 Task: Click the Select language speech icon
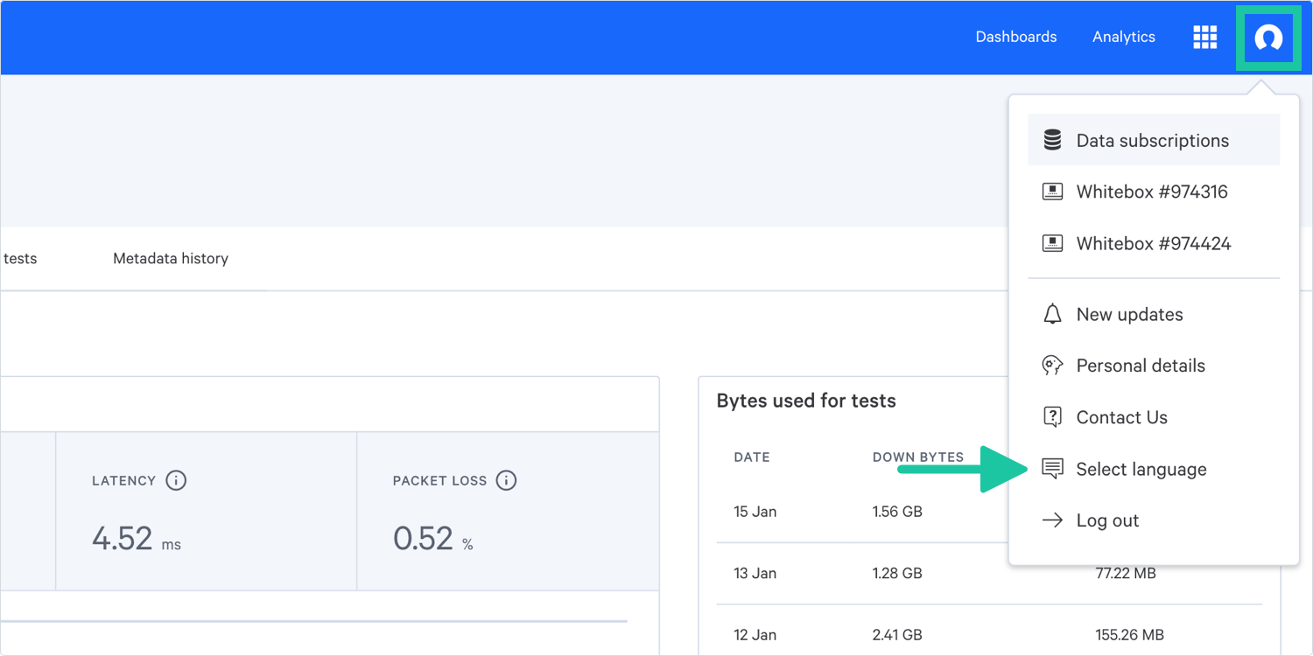coord(1052,469)
